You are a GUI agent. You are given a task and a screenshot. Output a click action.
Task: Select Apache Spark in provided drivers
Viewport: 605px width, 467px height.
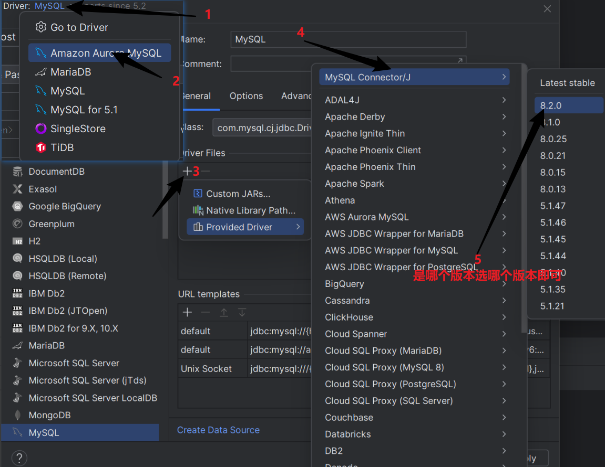(414, 184)
